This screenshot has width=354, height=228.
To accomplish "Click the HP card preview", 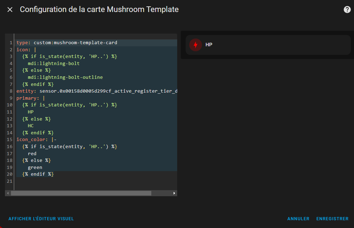I will [x=268, y=45].
